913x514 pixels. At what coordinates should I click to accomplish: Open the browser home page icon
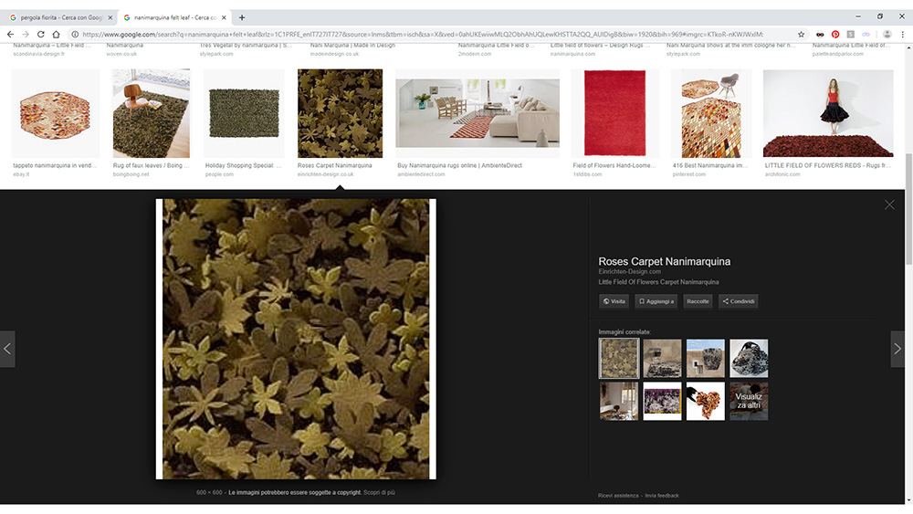[x=56, y=35]
